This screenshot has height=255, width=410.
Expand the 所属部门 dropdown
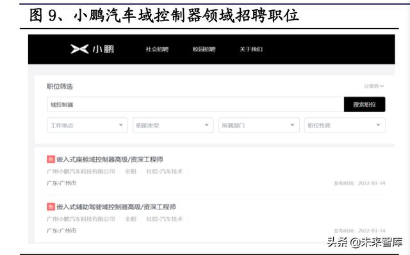pos(259,126)
